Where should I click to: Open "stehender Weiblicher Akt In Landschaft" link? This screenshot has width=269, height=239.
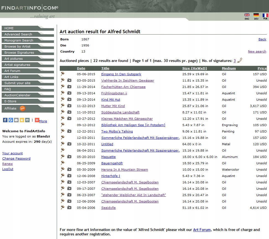point(134,195)
